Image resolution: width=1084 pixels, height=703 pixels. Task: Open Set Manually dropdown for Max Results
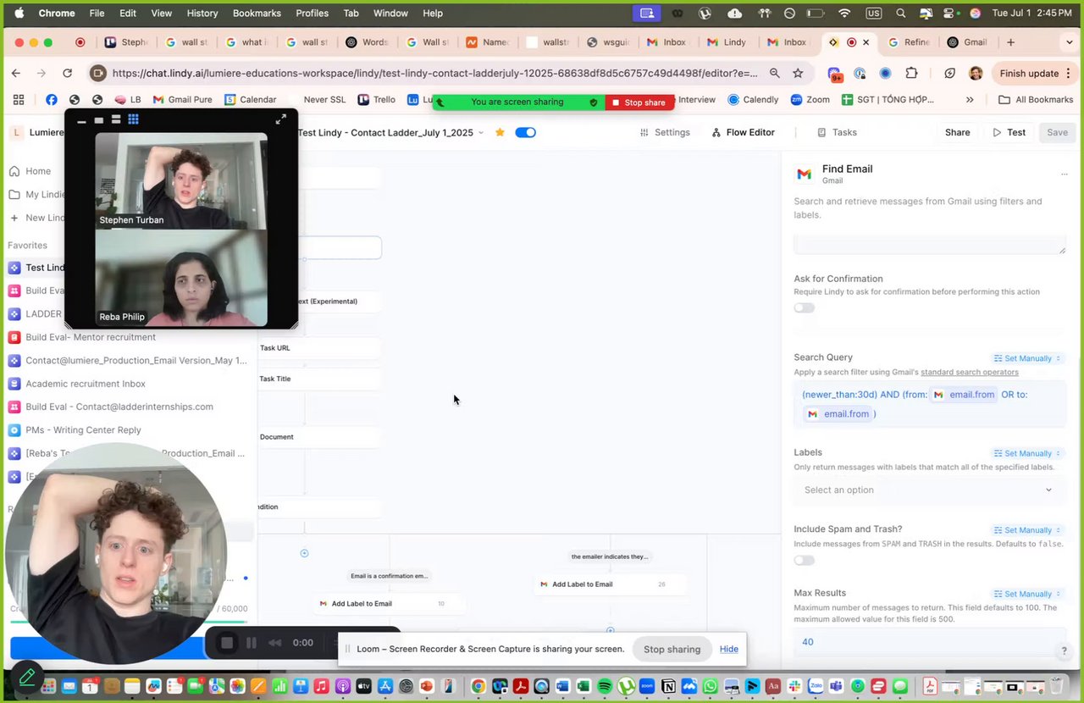[x=1027, y=594]
